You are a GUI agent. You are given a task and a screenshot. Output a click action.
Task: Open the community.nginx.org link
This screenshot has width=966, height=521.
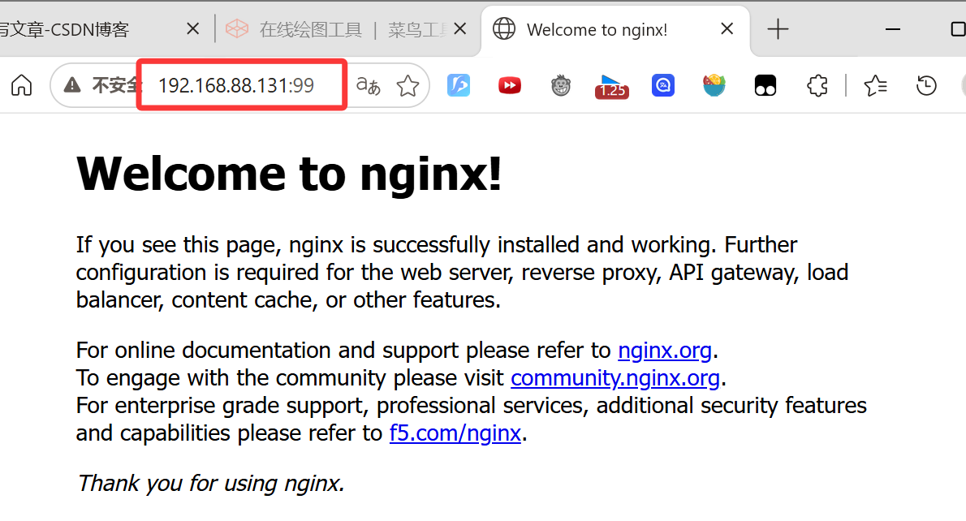[x=615, y=378]
